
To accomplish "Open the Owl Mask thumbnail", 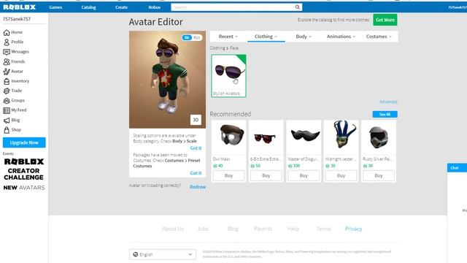I will pos(228,138).
